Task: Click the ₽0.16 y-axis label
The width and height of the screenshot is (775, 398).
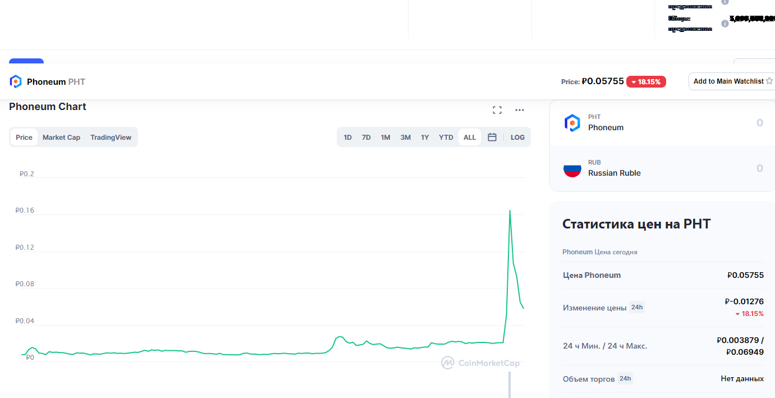Action: (x=25, y=211)
